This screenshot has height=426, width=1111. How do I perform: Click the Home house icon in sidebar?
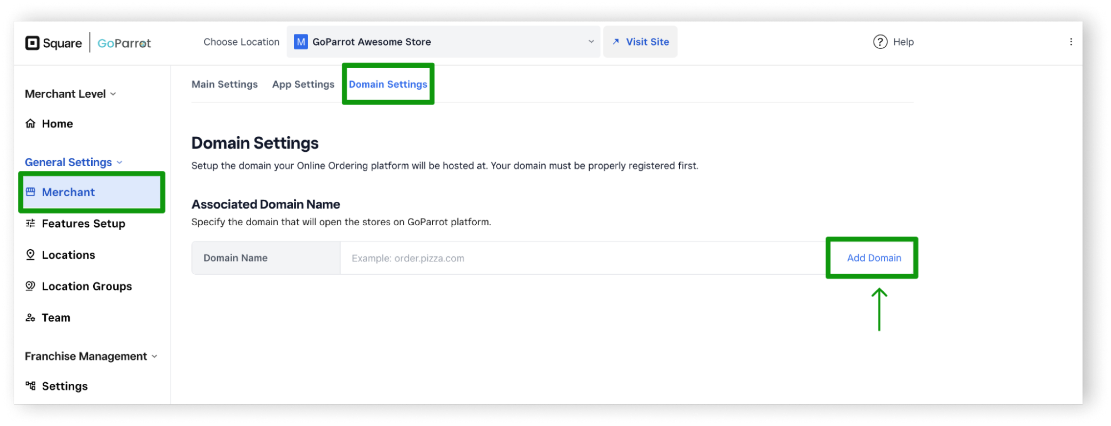[x=30, y=123]
